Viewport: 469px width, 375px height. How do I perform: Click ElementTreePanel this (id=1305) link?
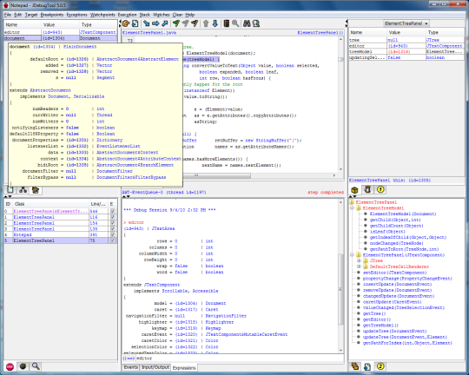(x=390, y=181)
